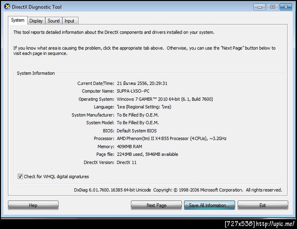
Task: Click the Exit button
Action: (263, 205)
